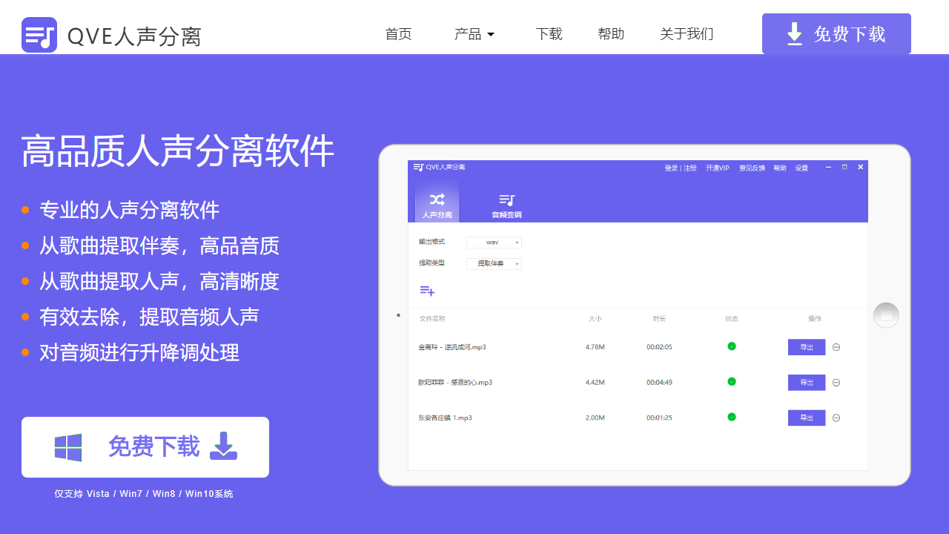Open 设置 in the app preview title bar

pos(801,168)
